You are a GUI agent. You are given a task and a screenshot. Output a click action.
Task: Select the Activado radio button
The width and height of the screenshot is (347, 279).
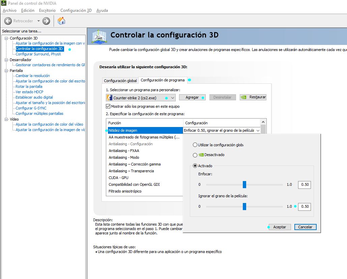195,166
